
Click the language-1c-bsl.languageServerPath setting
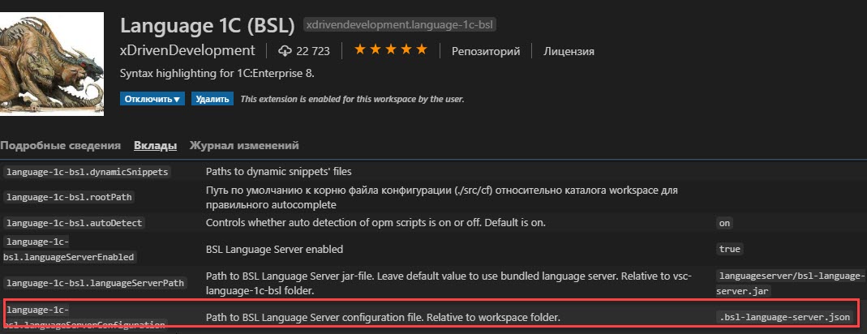[x=94, y=283]
